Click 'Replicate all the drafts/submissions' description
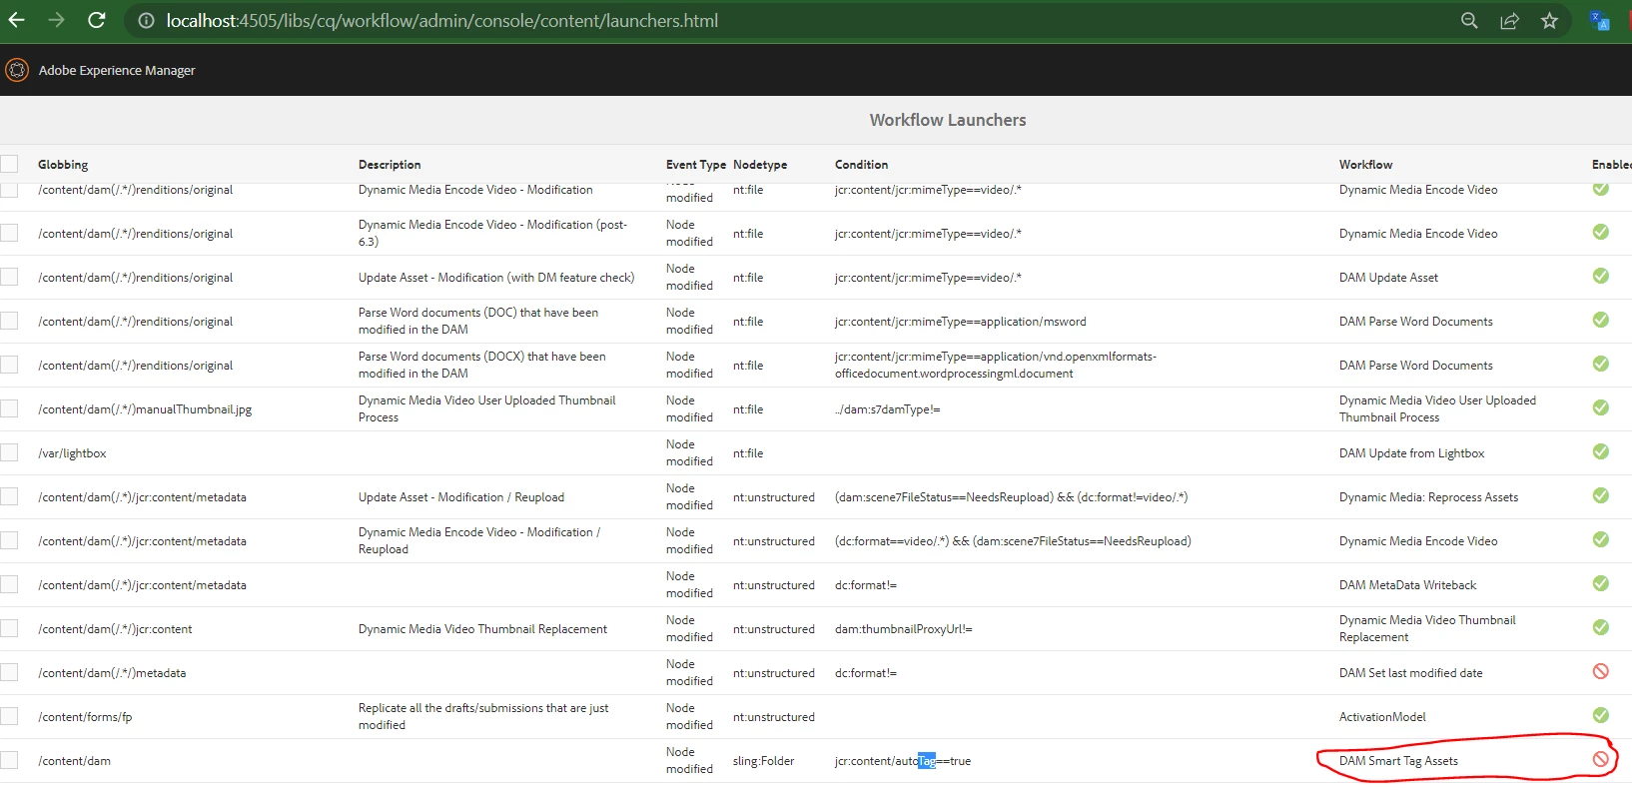Screen dimensions: 1632x790 coord(483,716)
